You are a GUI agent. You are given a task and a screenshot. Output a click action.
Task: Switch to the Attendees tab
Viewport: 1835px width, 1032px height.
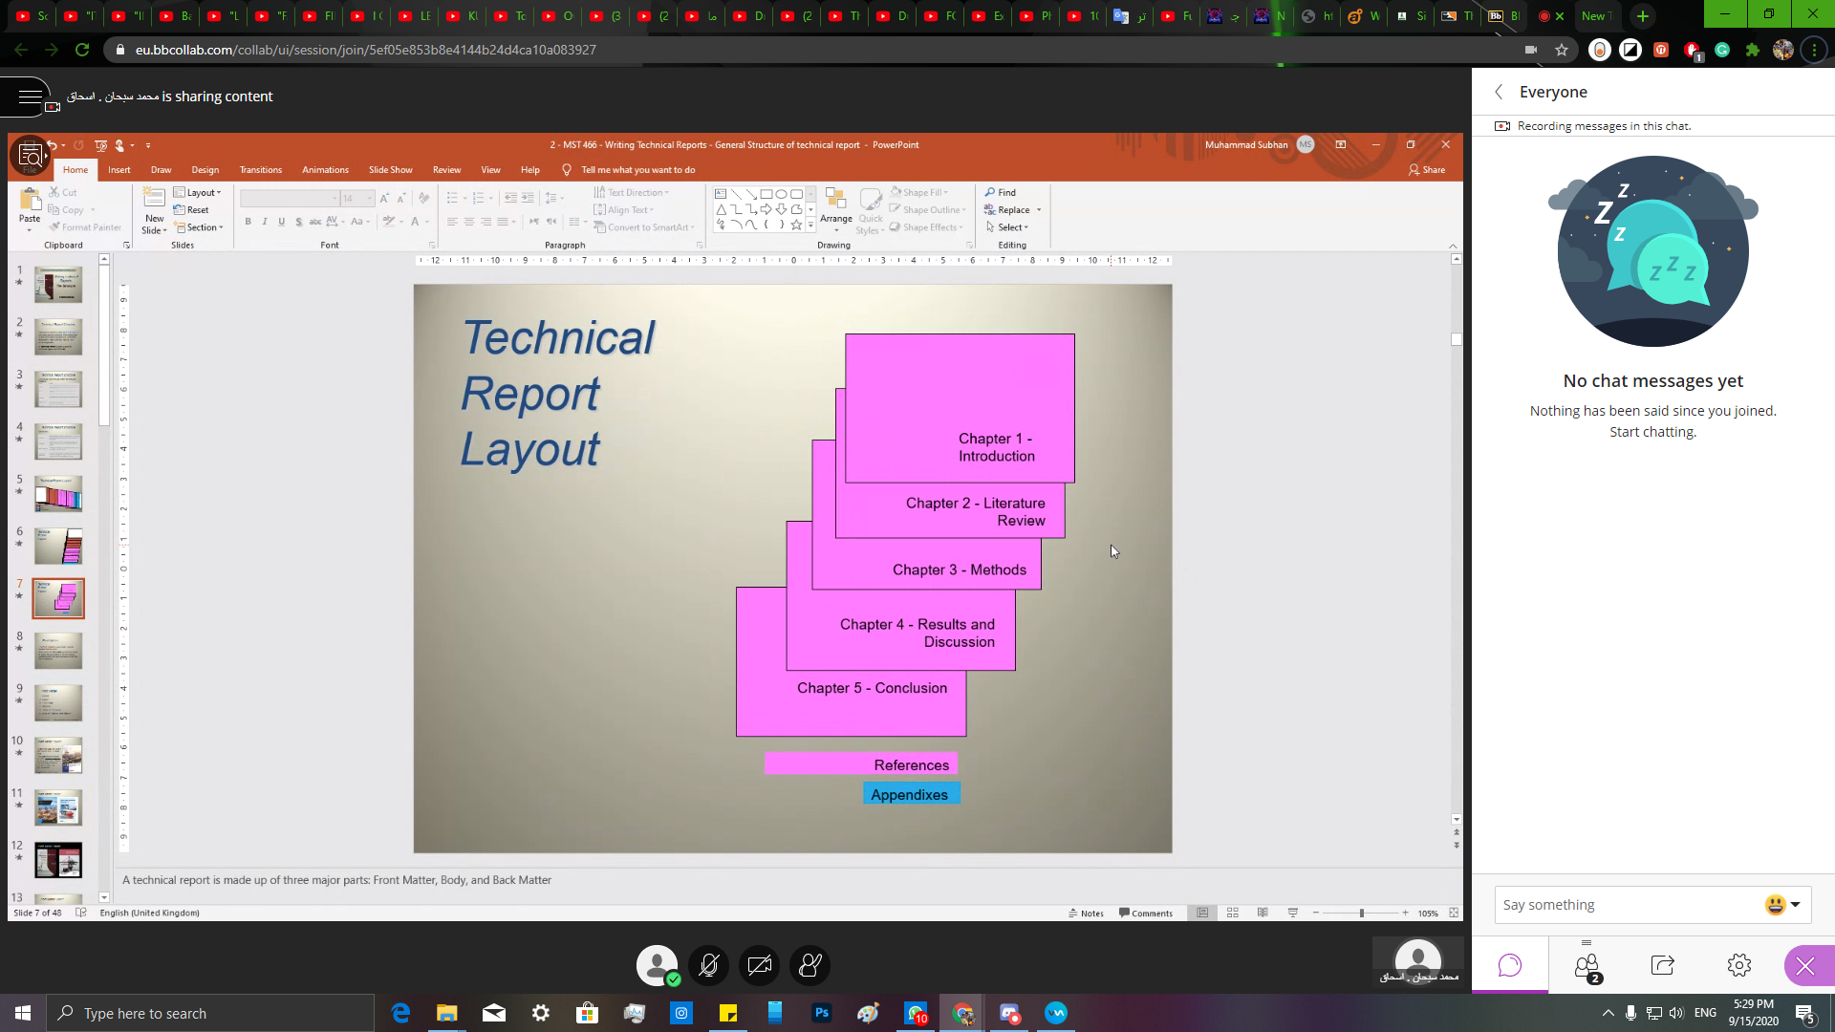point(1587,966)
